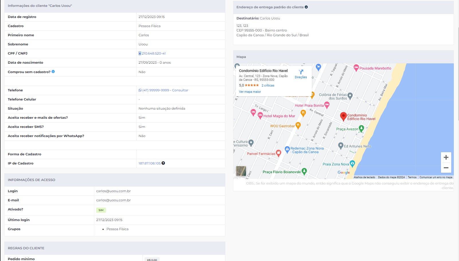Click the Sobrenome value Uoou
This screenshot has height=261, width=459.
click(x=143, y=44)
